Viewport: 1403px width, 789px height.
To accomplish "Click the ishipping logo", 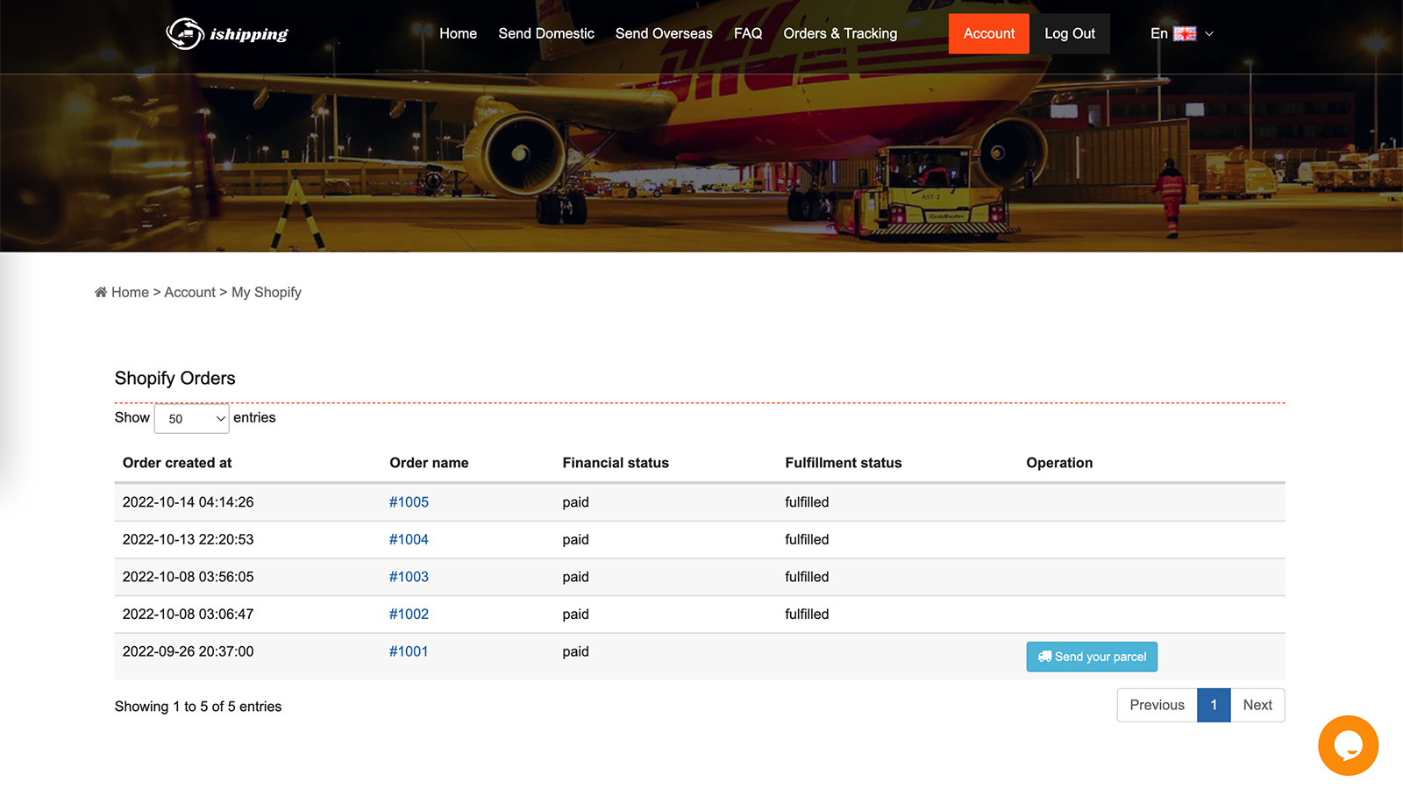I will 226,33.
